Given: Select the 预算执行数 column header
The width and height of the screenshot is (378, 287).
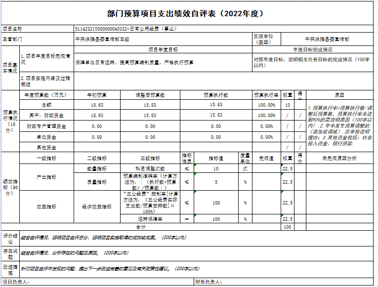Looking at the screenshot, I should click(x=216, y=95).
